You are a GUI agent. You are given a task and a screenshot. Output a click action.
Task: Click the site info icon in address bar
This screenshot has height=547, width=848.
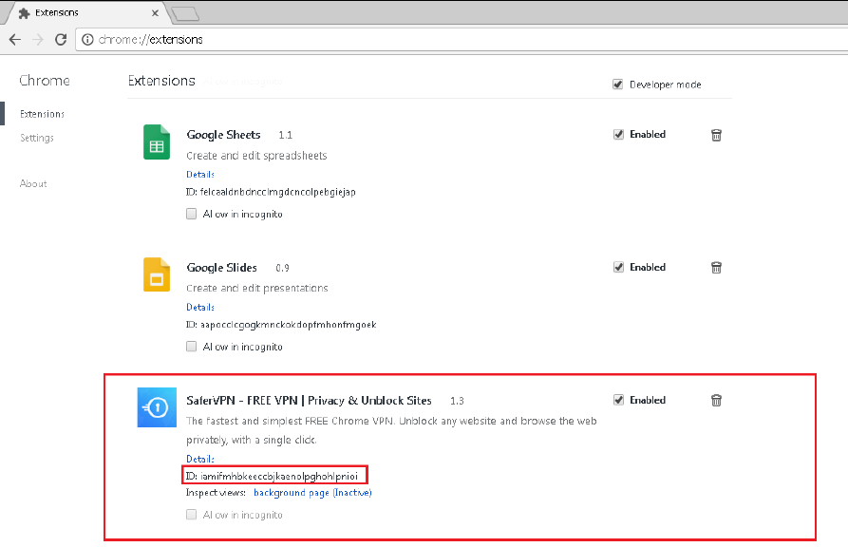(x=87, y=40)
